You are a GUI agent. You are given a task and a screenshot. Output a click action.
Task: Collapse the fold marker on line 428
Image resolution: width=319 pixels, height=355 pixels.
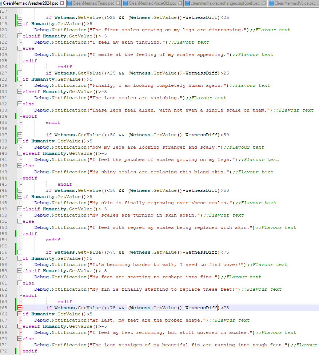point(20,79)
